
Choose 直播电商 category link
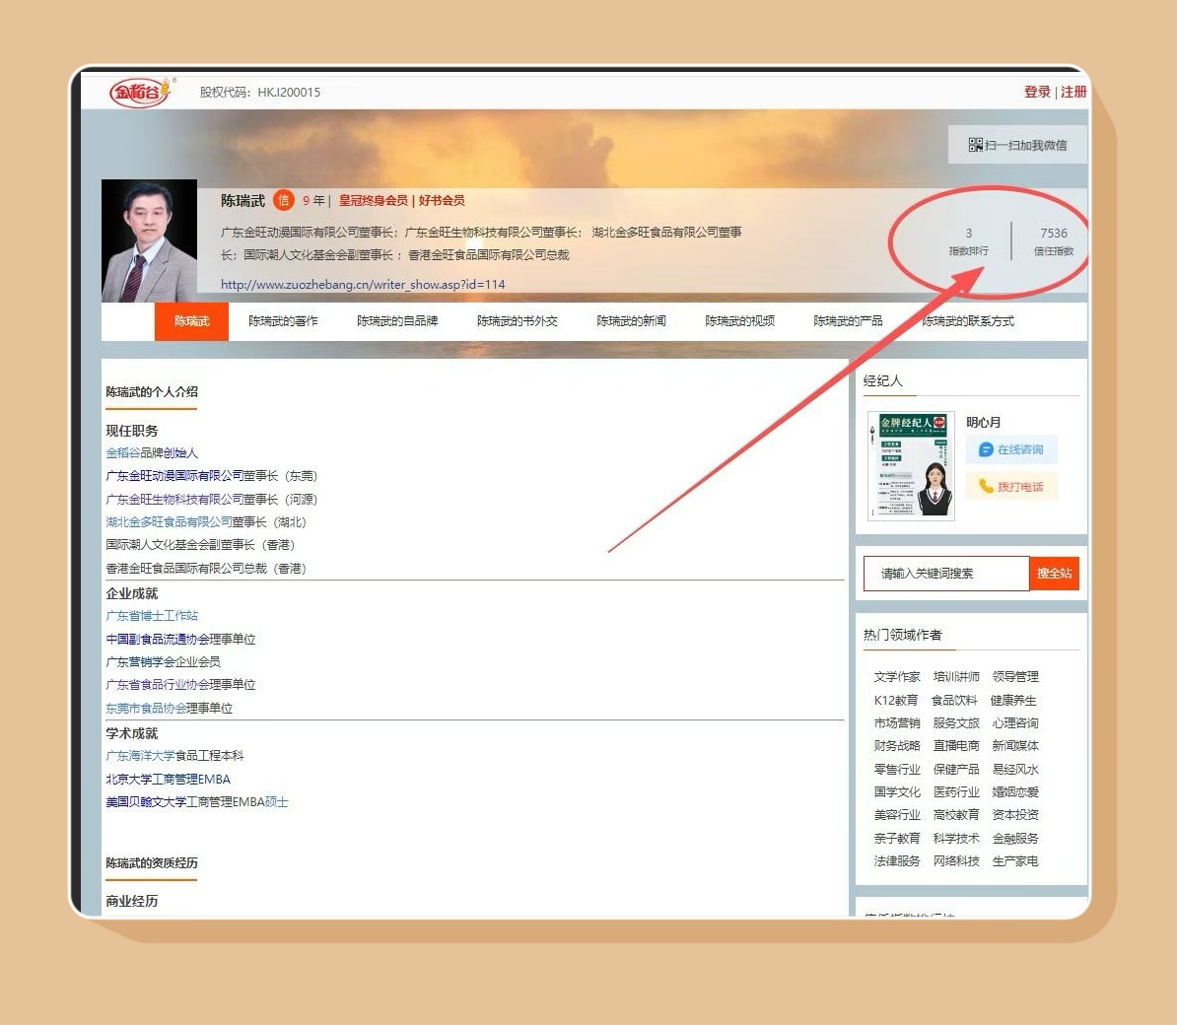pos(955,746)
